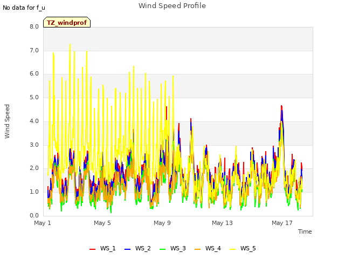Click the WS_2 legend label

(143, 248)
